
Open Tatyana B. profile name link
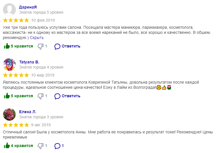[29, 62]
